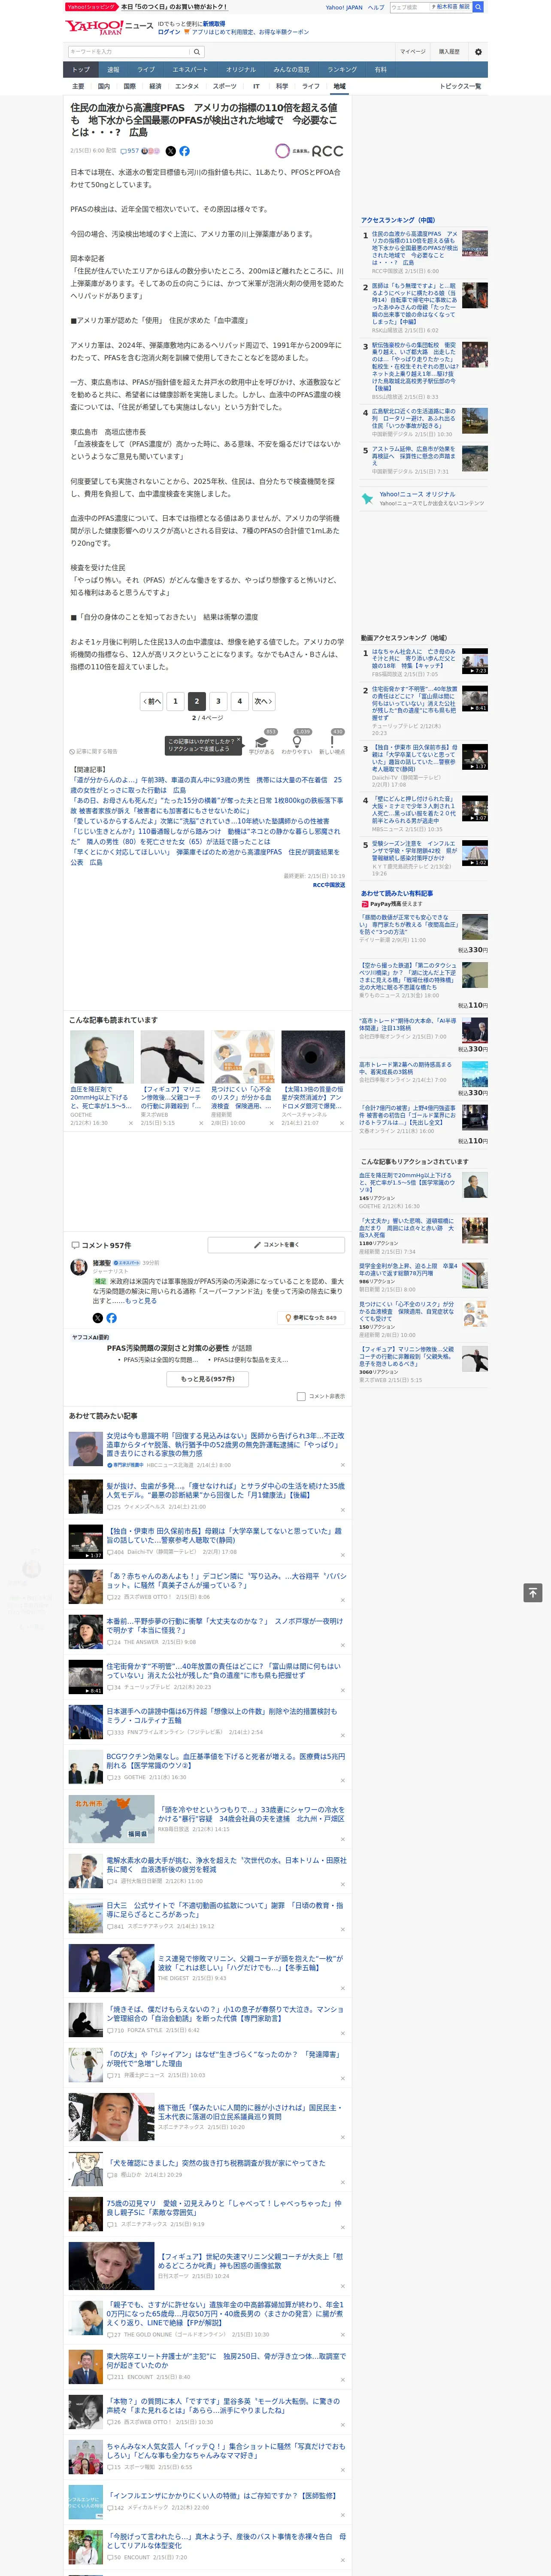Play the はなちゃん社会人に video thumbnail
The image size is (551, 2576).
475,661
